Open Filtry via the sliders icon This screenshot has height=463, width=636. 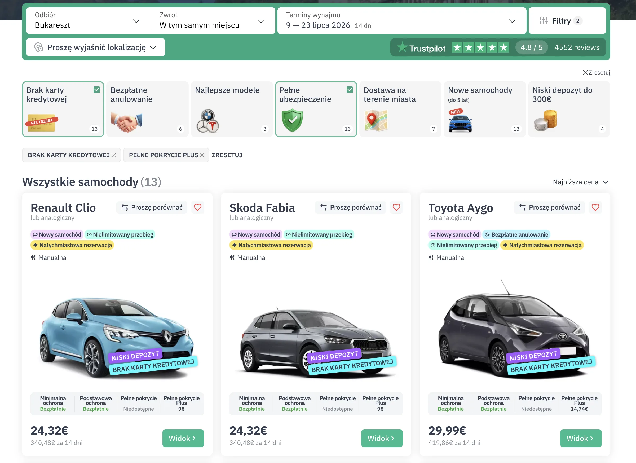[x=543, y=21]
